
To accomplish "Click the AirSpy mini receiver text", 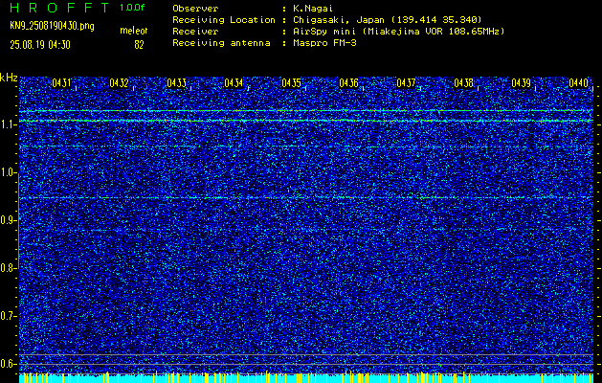I will click(398, 32).
